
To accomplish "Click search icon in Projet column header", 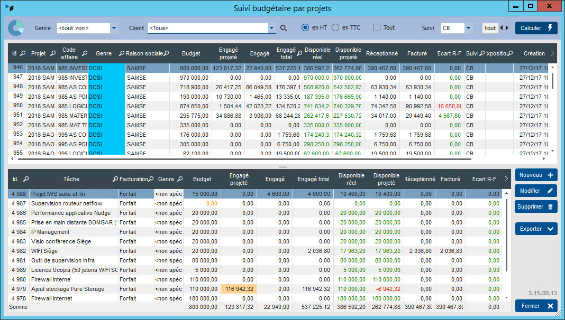I will tap(52, 53).
